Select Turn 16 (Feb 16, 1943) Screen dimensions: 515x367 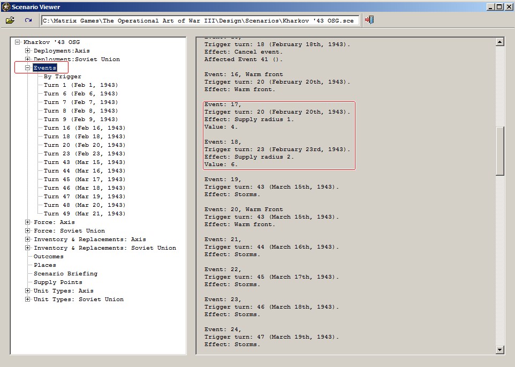85,128
